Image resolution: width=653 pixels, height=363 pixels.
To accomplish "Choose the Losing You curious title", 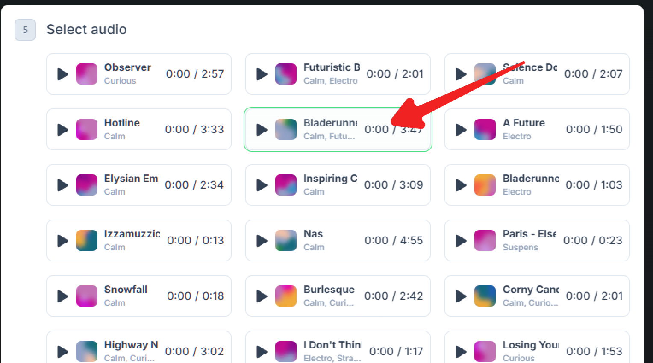I will (x=530, y=345).
